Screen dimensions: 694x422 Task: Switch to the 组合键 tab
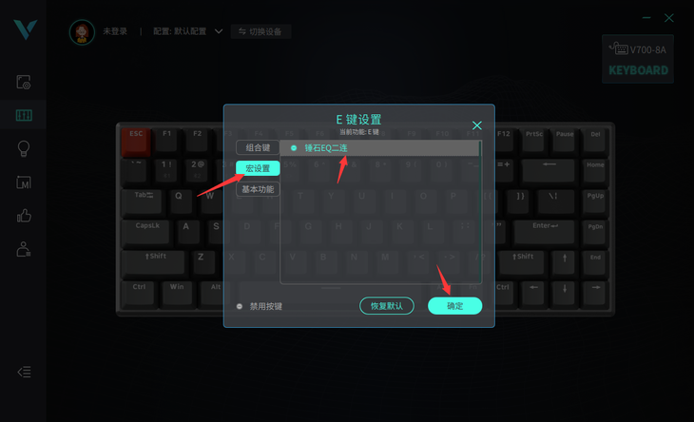pos(258,147)
